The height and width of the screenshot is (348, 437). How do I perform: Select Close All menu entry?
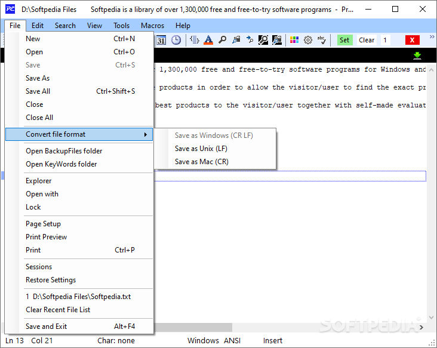79,118
